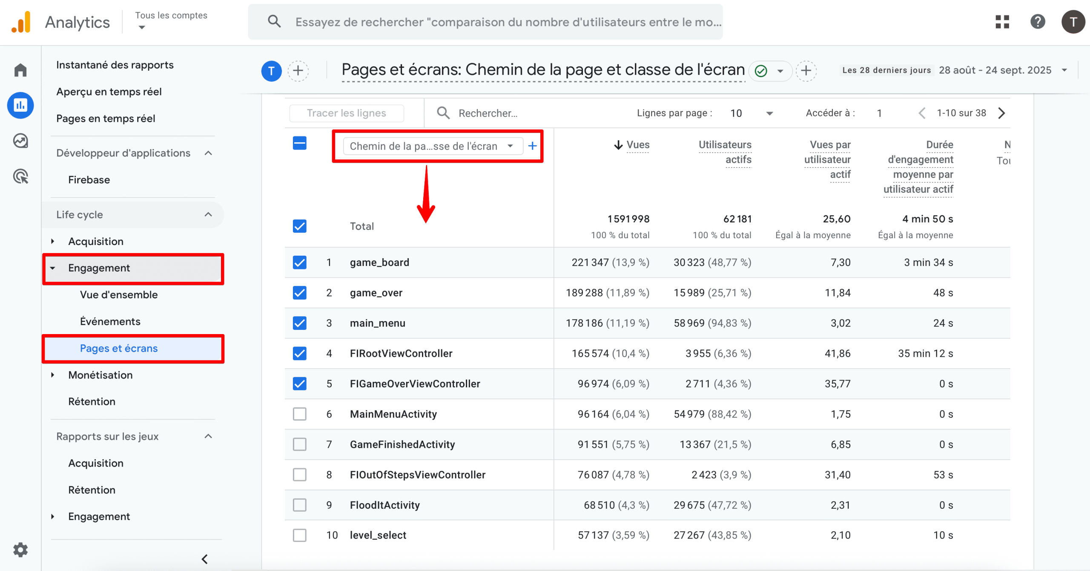Open the Home icon in left rail

20,70
